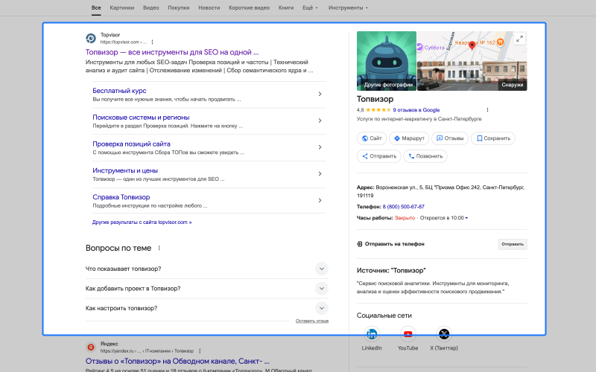Click the red map pin marker
596x372 pixels.
click(472, 45)
